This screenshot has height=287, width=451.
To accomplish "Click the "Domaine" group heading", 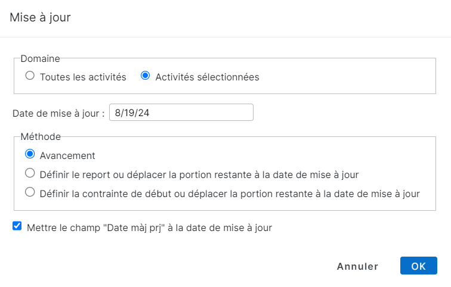I will 41,58.
